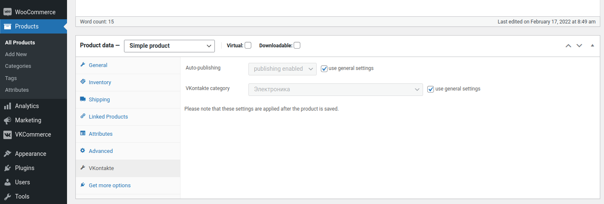Uncheck use general settings for Auto-publishing
The width and height of the screenshot is (604, 204).
(324, 69)
